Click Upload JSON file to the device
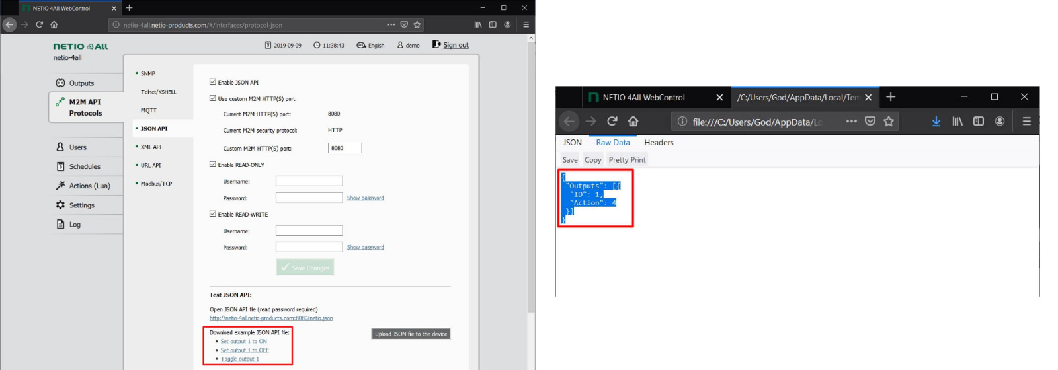 (411, 334)
